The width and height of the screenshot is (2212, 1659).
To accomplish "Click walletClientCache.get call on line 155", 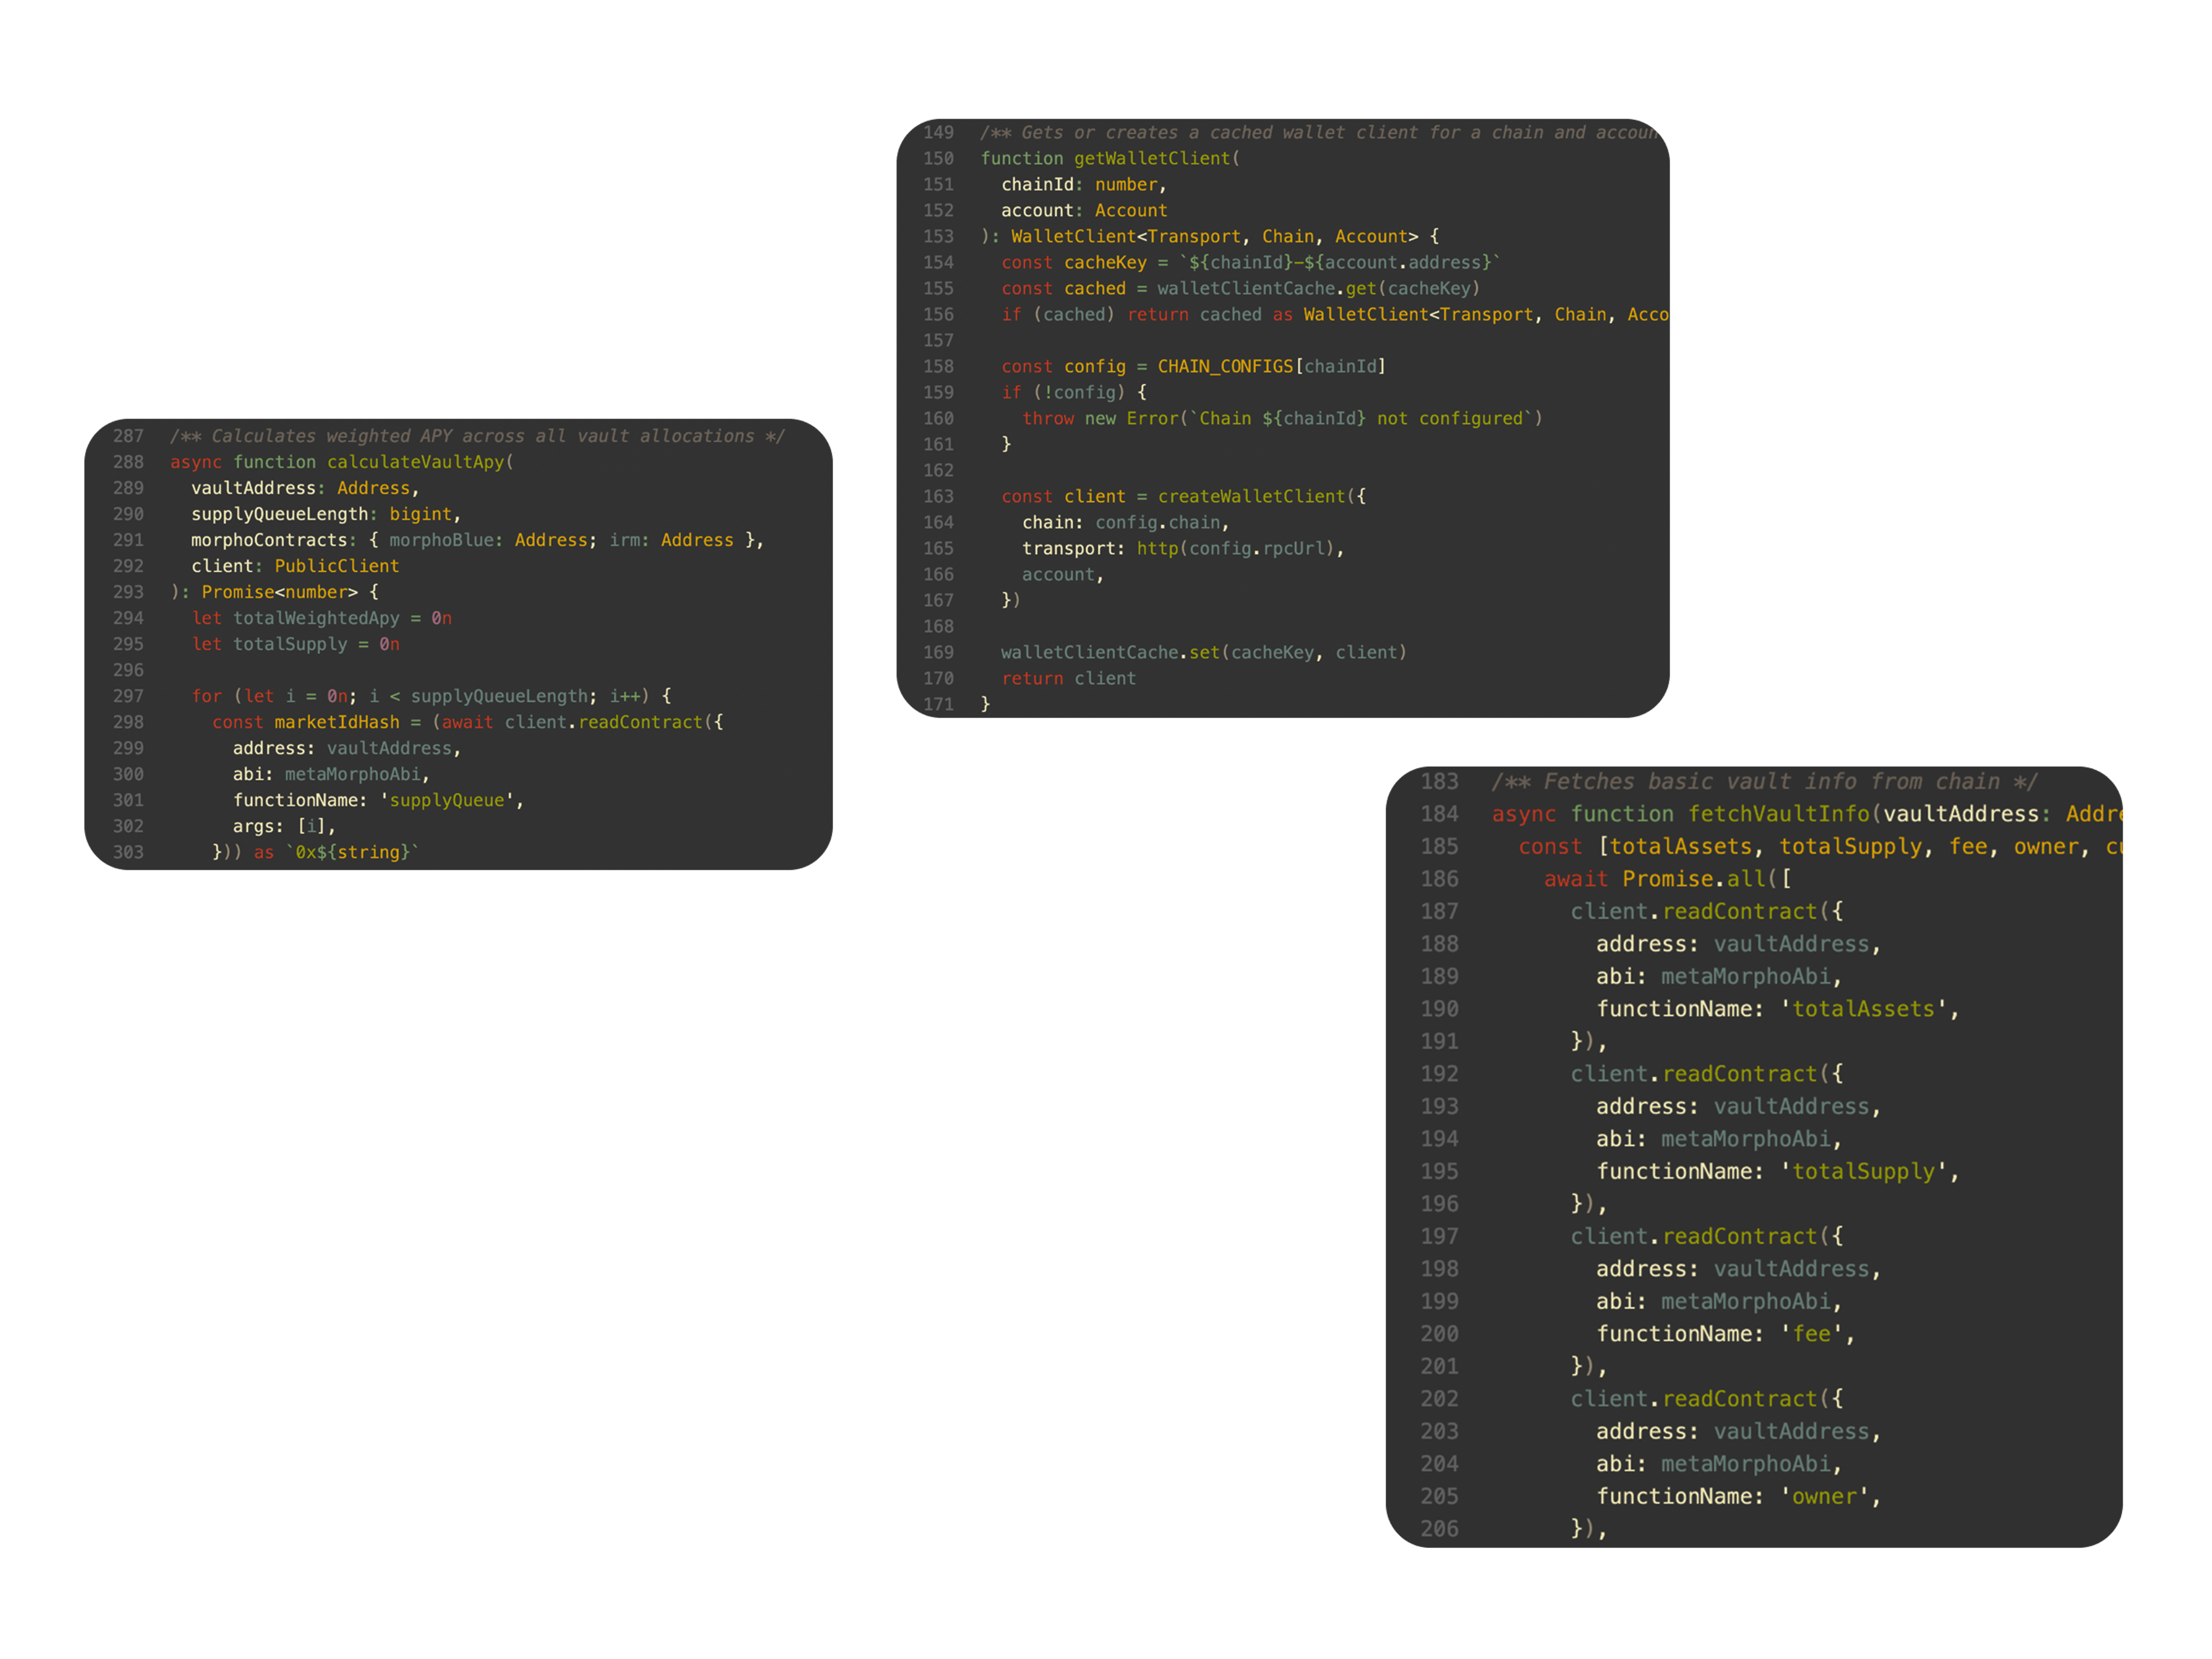I will (1267, 288).
